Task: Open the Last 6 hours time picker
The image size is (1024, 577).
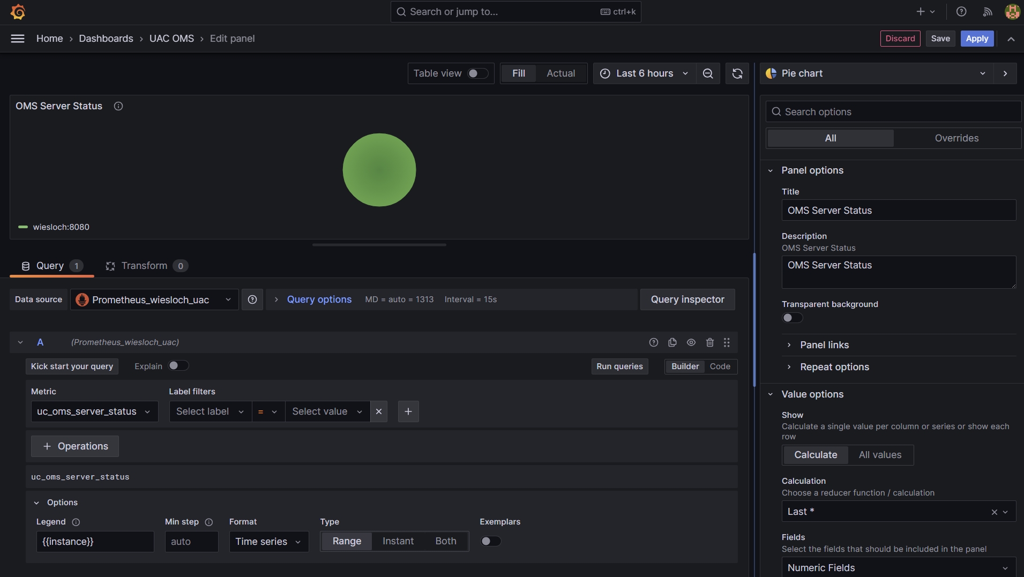Action: 644,73
